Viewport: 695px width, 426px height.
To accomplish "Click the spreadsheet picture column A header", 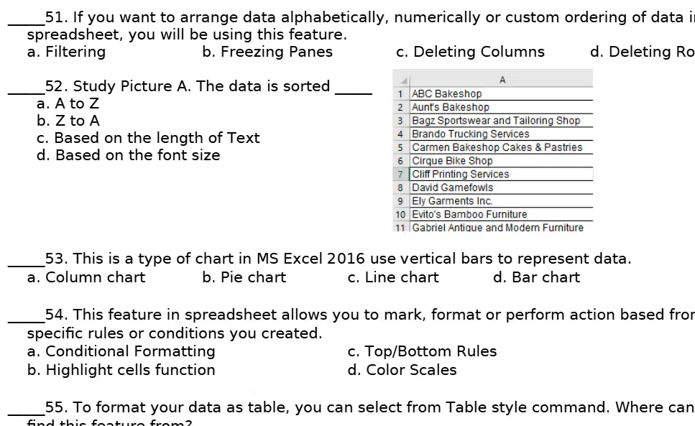I will coord(502,80).
